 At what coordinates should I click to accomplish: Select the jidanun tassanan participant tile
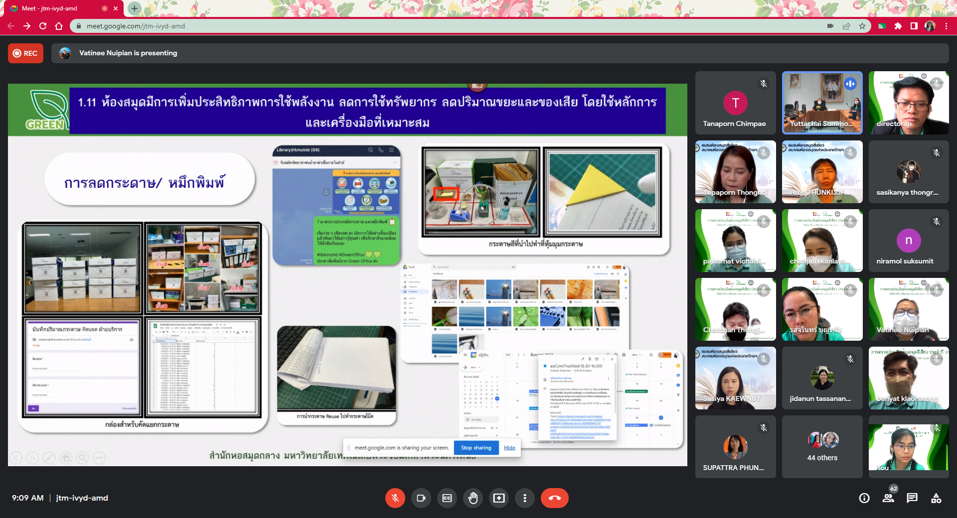pos(822,378)
